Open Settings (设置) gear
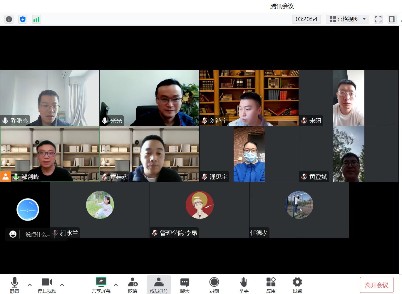 coord(297,285)
